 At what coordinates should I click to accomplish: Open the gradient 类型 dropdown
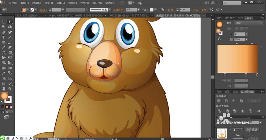(x=249, y=23)
